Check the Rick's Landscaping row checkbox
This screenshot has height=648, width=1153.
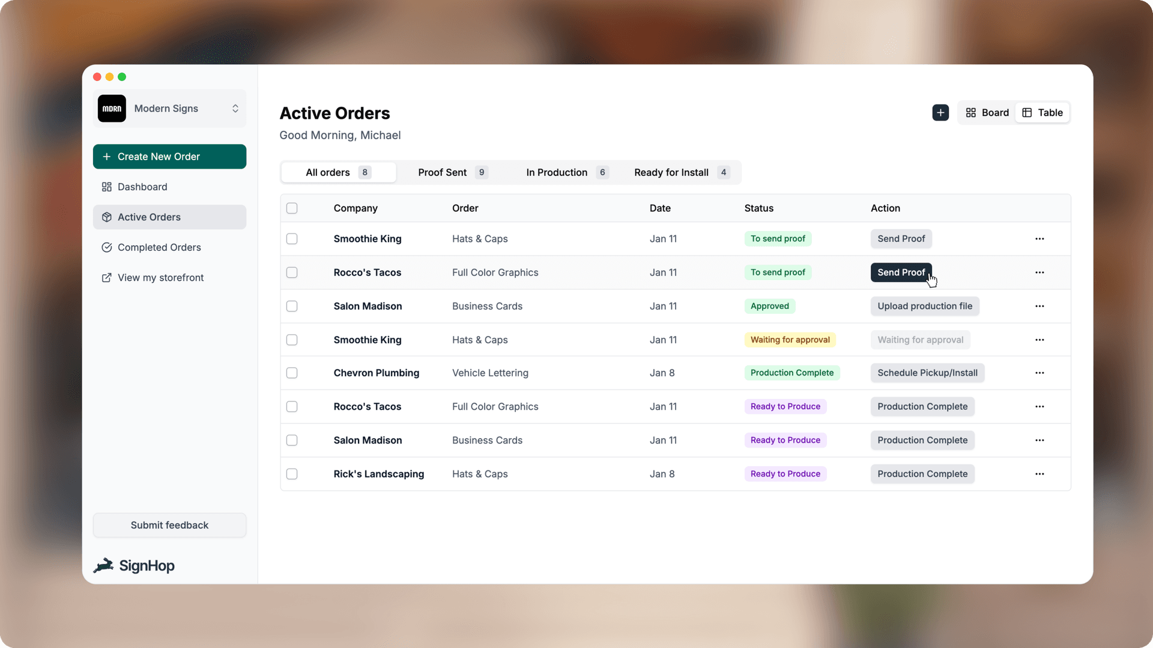pyautogui.click(x=292, y=473)
